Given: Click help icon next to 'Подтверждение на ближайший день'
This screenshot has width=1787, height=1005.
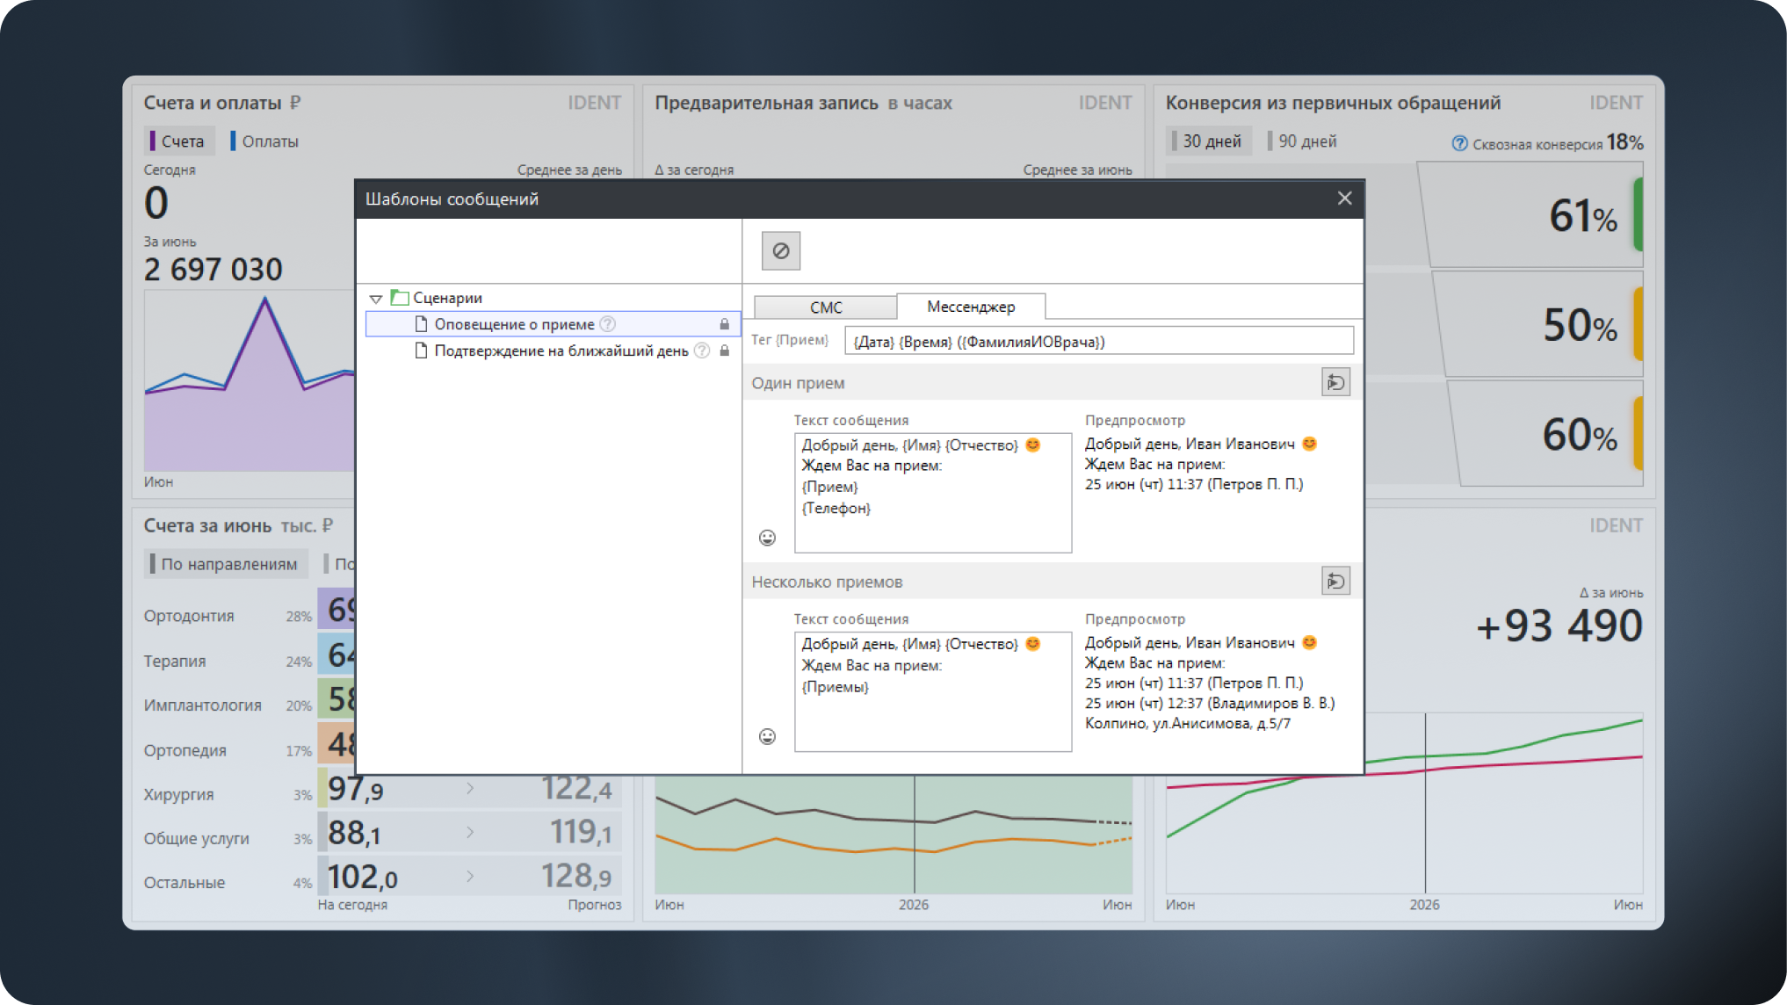Looking at the screenshot, I should pyautogui.click(x=701, y=351).
